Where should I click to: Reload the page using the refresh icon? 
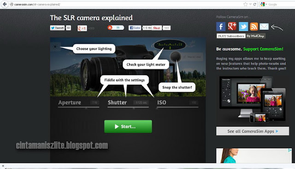[x=255, y=4]
